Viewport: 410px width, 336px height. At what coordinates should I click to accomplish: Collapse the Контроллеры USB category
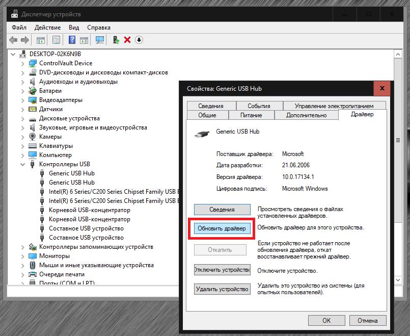click(23, 164)
